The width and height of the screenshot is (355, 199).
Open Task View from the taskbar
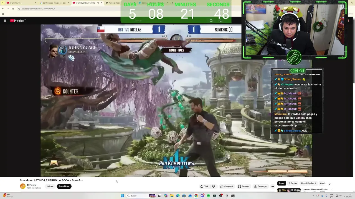click(x=159, y=196)
